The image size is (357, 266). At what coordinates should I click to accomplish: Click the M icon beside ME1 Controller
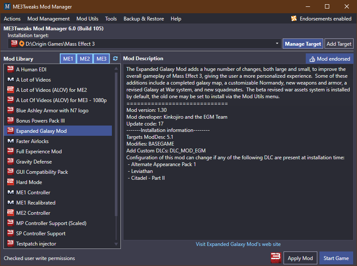[11, 192]
